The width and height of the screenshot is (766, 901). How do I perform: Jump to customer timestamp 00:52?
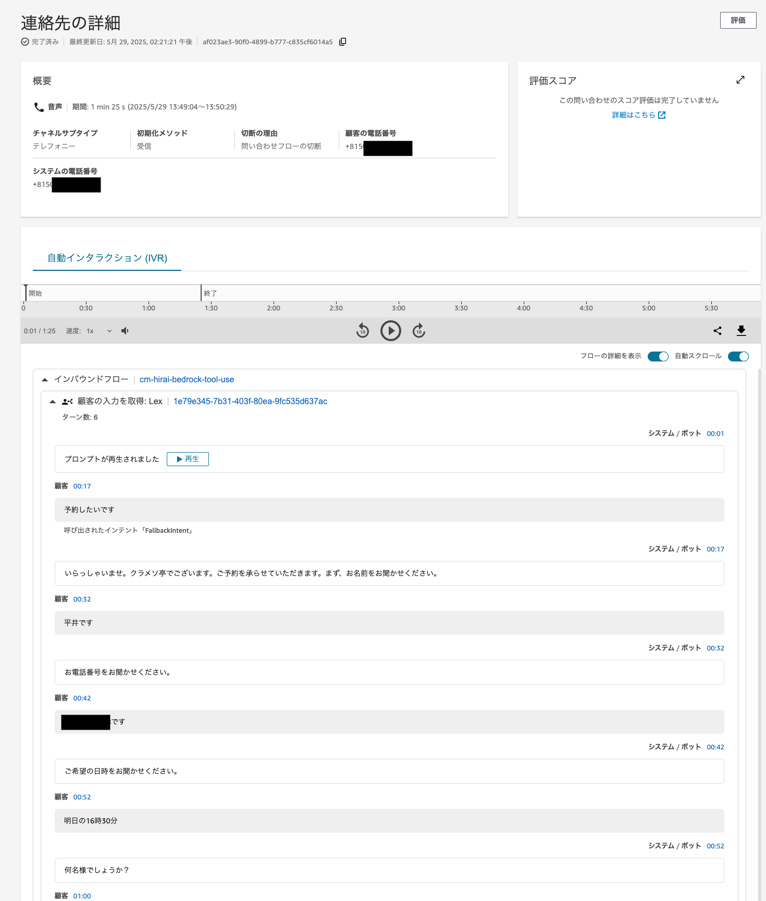click(82, 797)
